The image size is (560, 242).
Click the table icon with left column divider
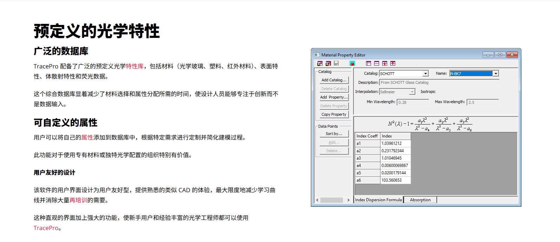pos(369,63)
